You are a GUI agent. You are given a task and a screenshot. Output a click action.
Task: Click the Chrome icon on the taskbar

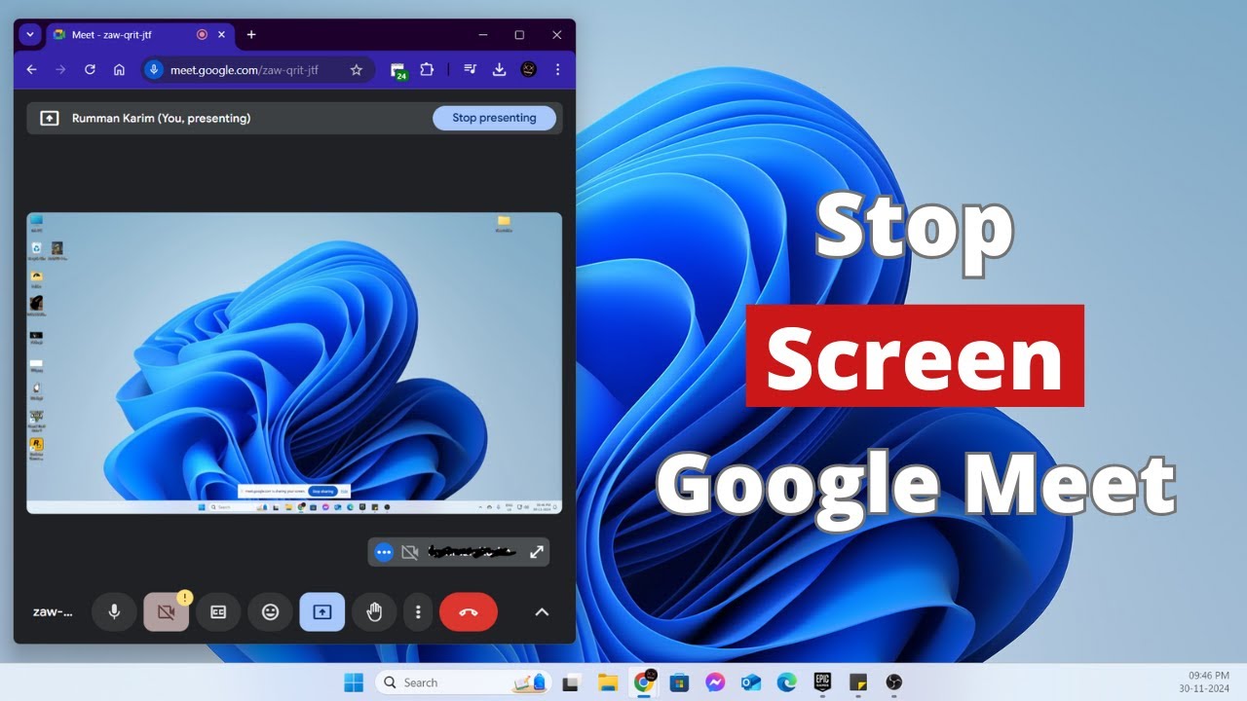(x=644, y=683)
